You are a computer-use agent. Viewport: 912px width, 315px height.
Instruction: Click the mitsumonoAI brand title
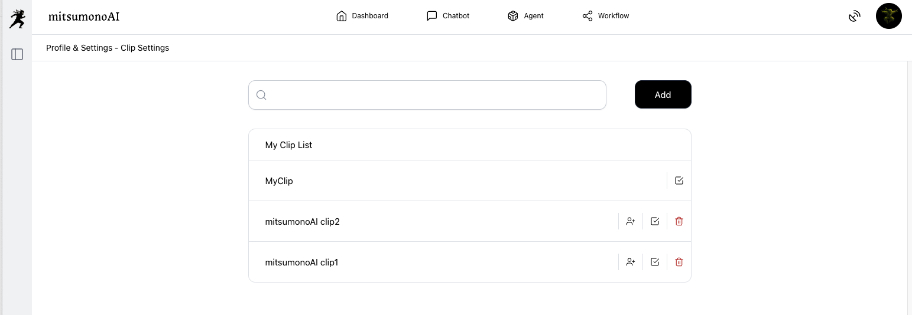(x=84, y=17)
